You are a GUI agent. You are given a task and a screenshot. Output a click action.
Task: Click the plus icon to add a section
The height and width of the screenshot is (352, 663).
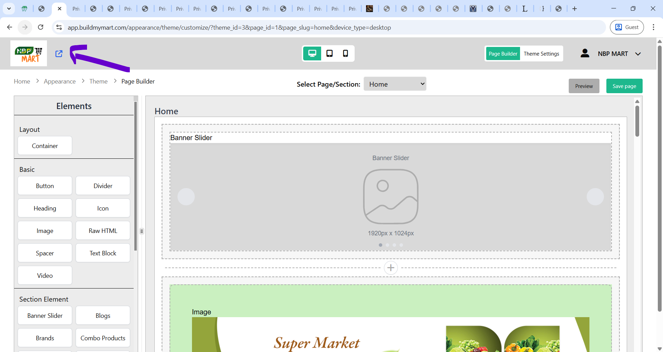pyautogui.click(x=391, y=268)
